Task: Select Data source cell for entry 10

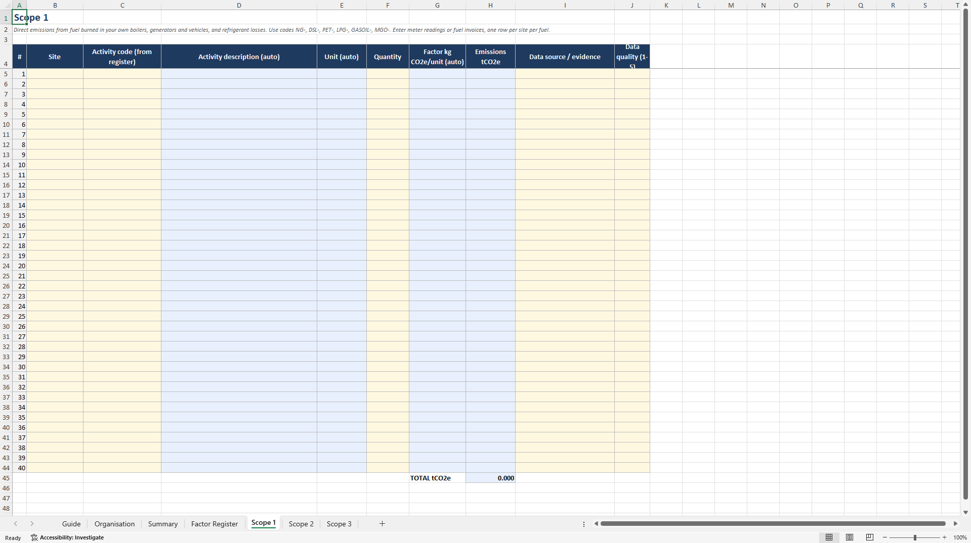Action: [565, 165]
